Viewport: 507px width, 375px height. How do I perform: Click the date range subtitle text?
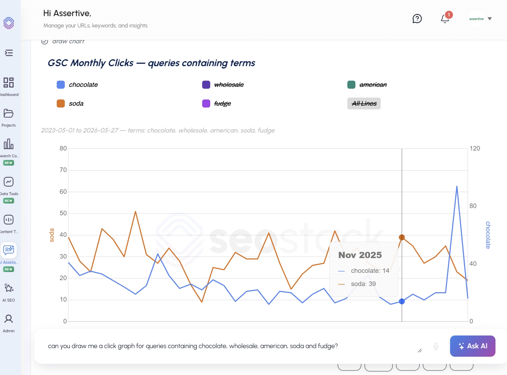click(x=158, y=130)
